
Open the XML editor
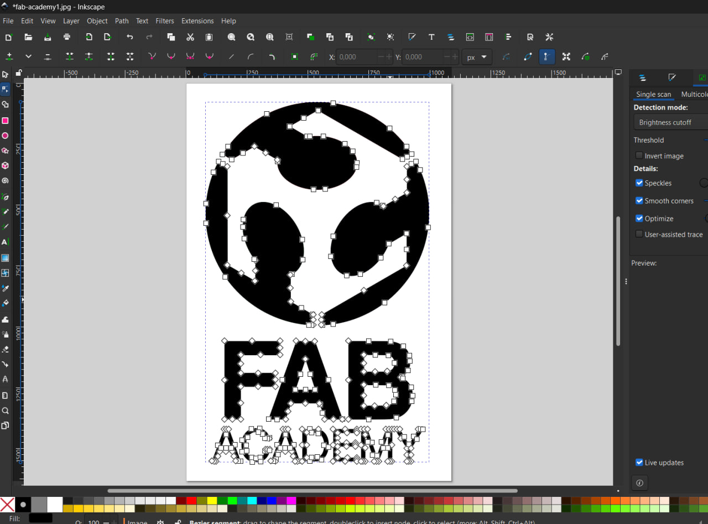470,37
